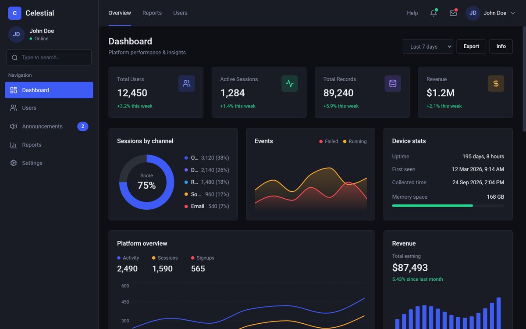This screenshot has height=329, width=526.
Task: Click the $87,493 Total earning value
Action: click(x=410, y=268)
